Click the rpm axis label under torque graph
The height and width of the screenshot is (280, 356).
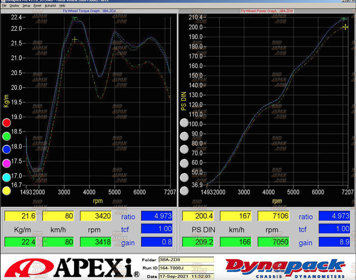point(98,201)
